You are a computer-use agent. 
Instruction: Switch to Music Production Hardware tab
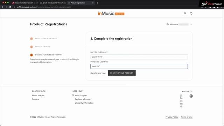tap(25, 3)
